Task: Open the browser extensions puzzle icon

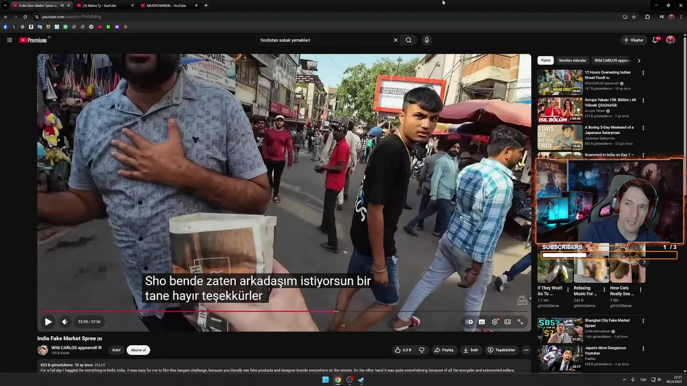Action: click(x=647, y=17)
